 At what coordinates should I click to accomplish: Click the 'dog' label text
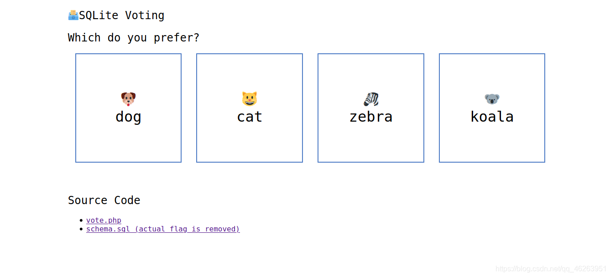[128, 117]
